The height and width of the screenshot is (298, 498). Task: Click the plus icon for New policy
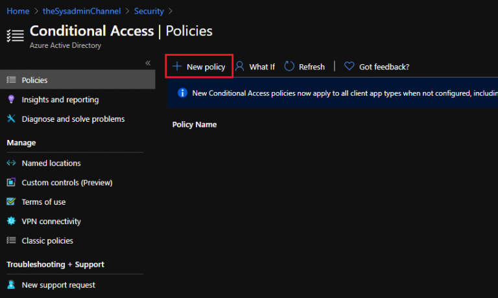[x=177, y=66]
